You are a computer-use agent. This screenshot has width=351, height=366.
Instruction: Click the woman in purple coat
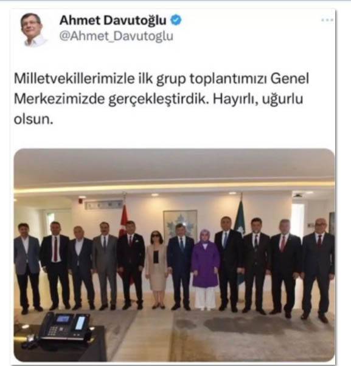click(x=206, y=269)
